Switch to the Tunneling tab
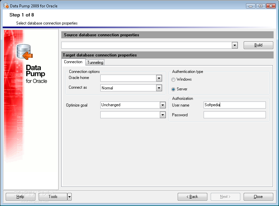The image size is (279, 206). point(95,63)
